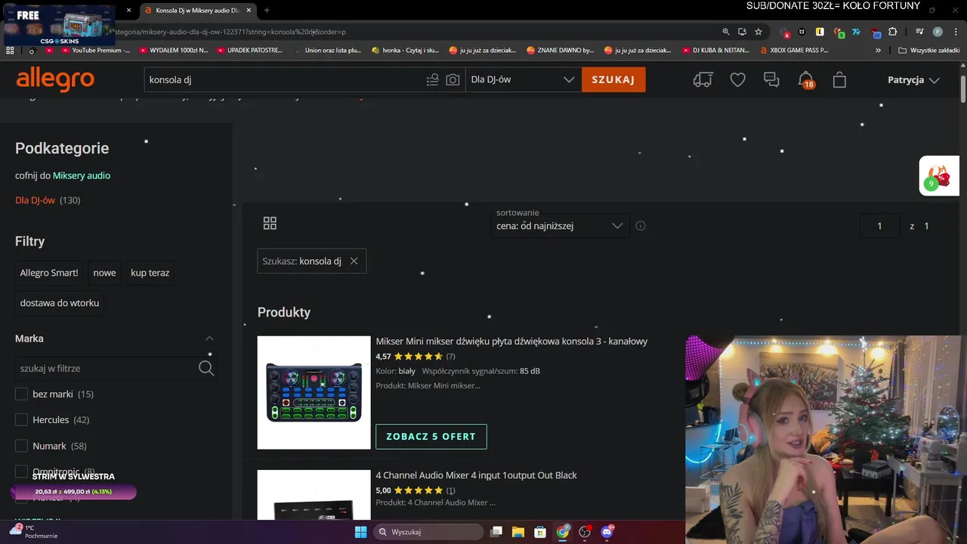Open 'UPADEK PATOSTRE...' bookmark
This screenshot has width=967, height=544.
tap(249, 50)
